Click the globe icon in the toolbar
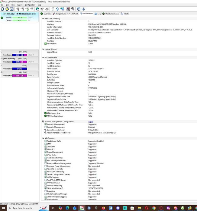The width and height of the screenshot is (197, 211). (x=37, y=9)
